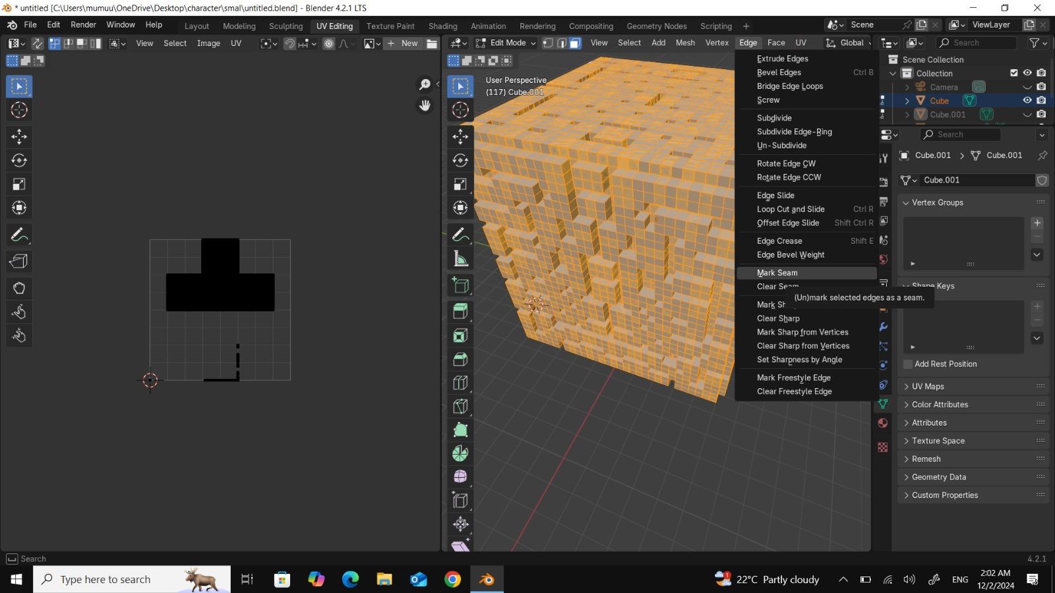Viewport: 1055px width, 593px height.
Task: Open the Material properties tab
Action: [x=883, y=423]
